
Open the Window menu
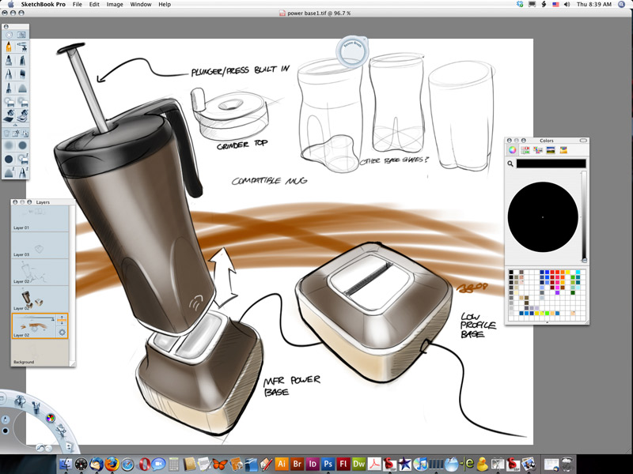click(x=141, y=5)
